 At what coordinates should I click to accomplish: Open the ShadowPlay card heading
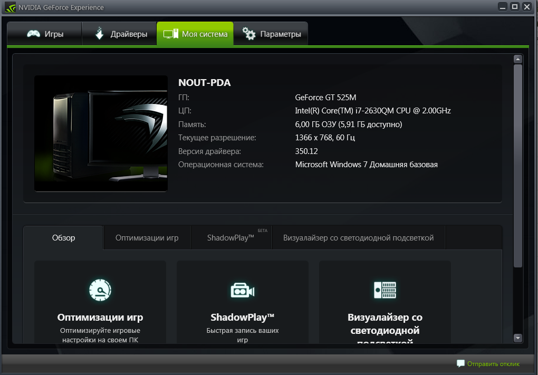point(242,318)
